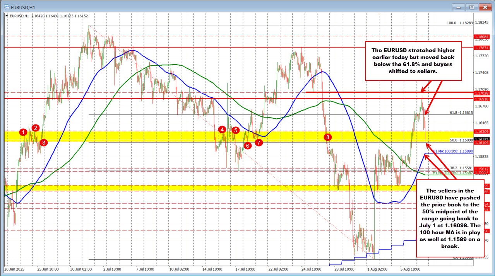
Task: Close the EURUSD,H1 chart window
Action: click(x=485, y=7)
